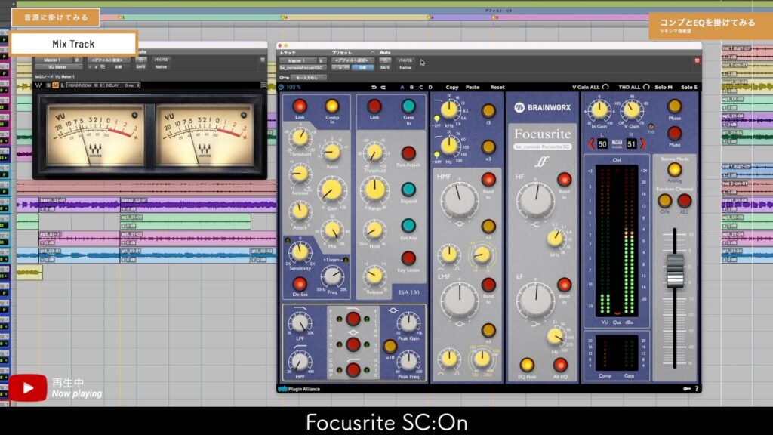Enable the Fast Attack button

(408, 153)
